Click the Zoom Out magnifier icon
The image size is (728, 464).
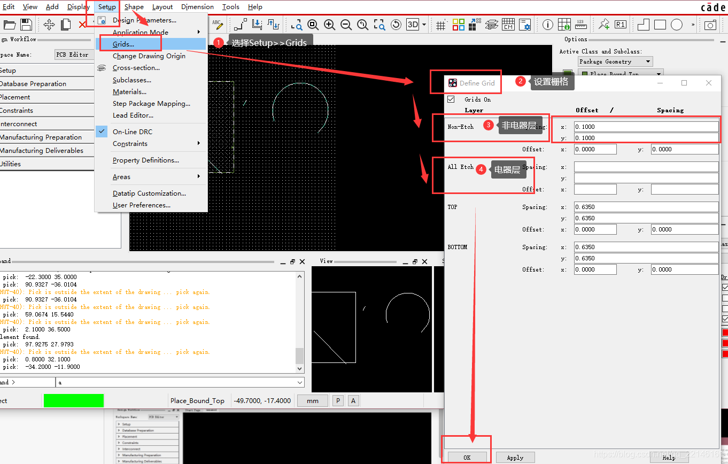coord(346,25)
